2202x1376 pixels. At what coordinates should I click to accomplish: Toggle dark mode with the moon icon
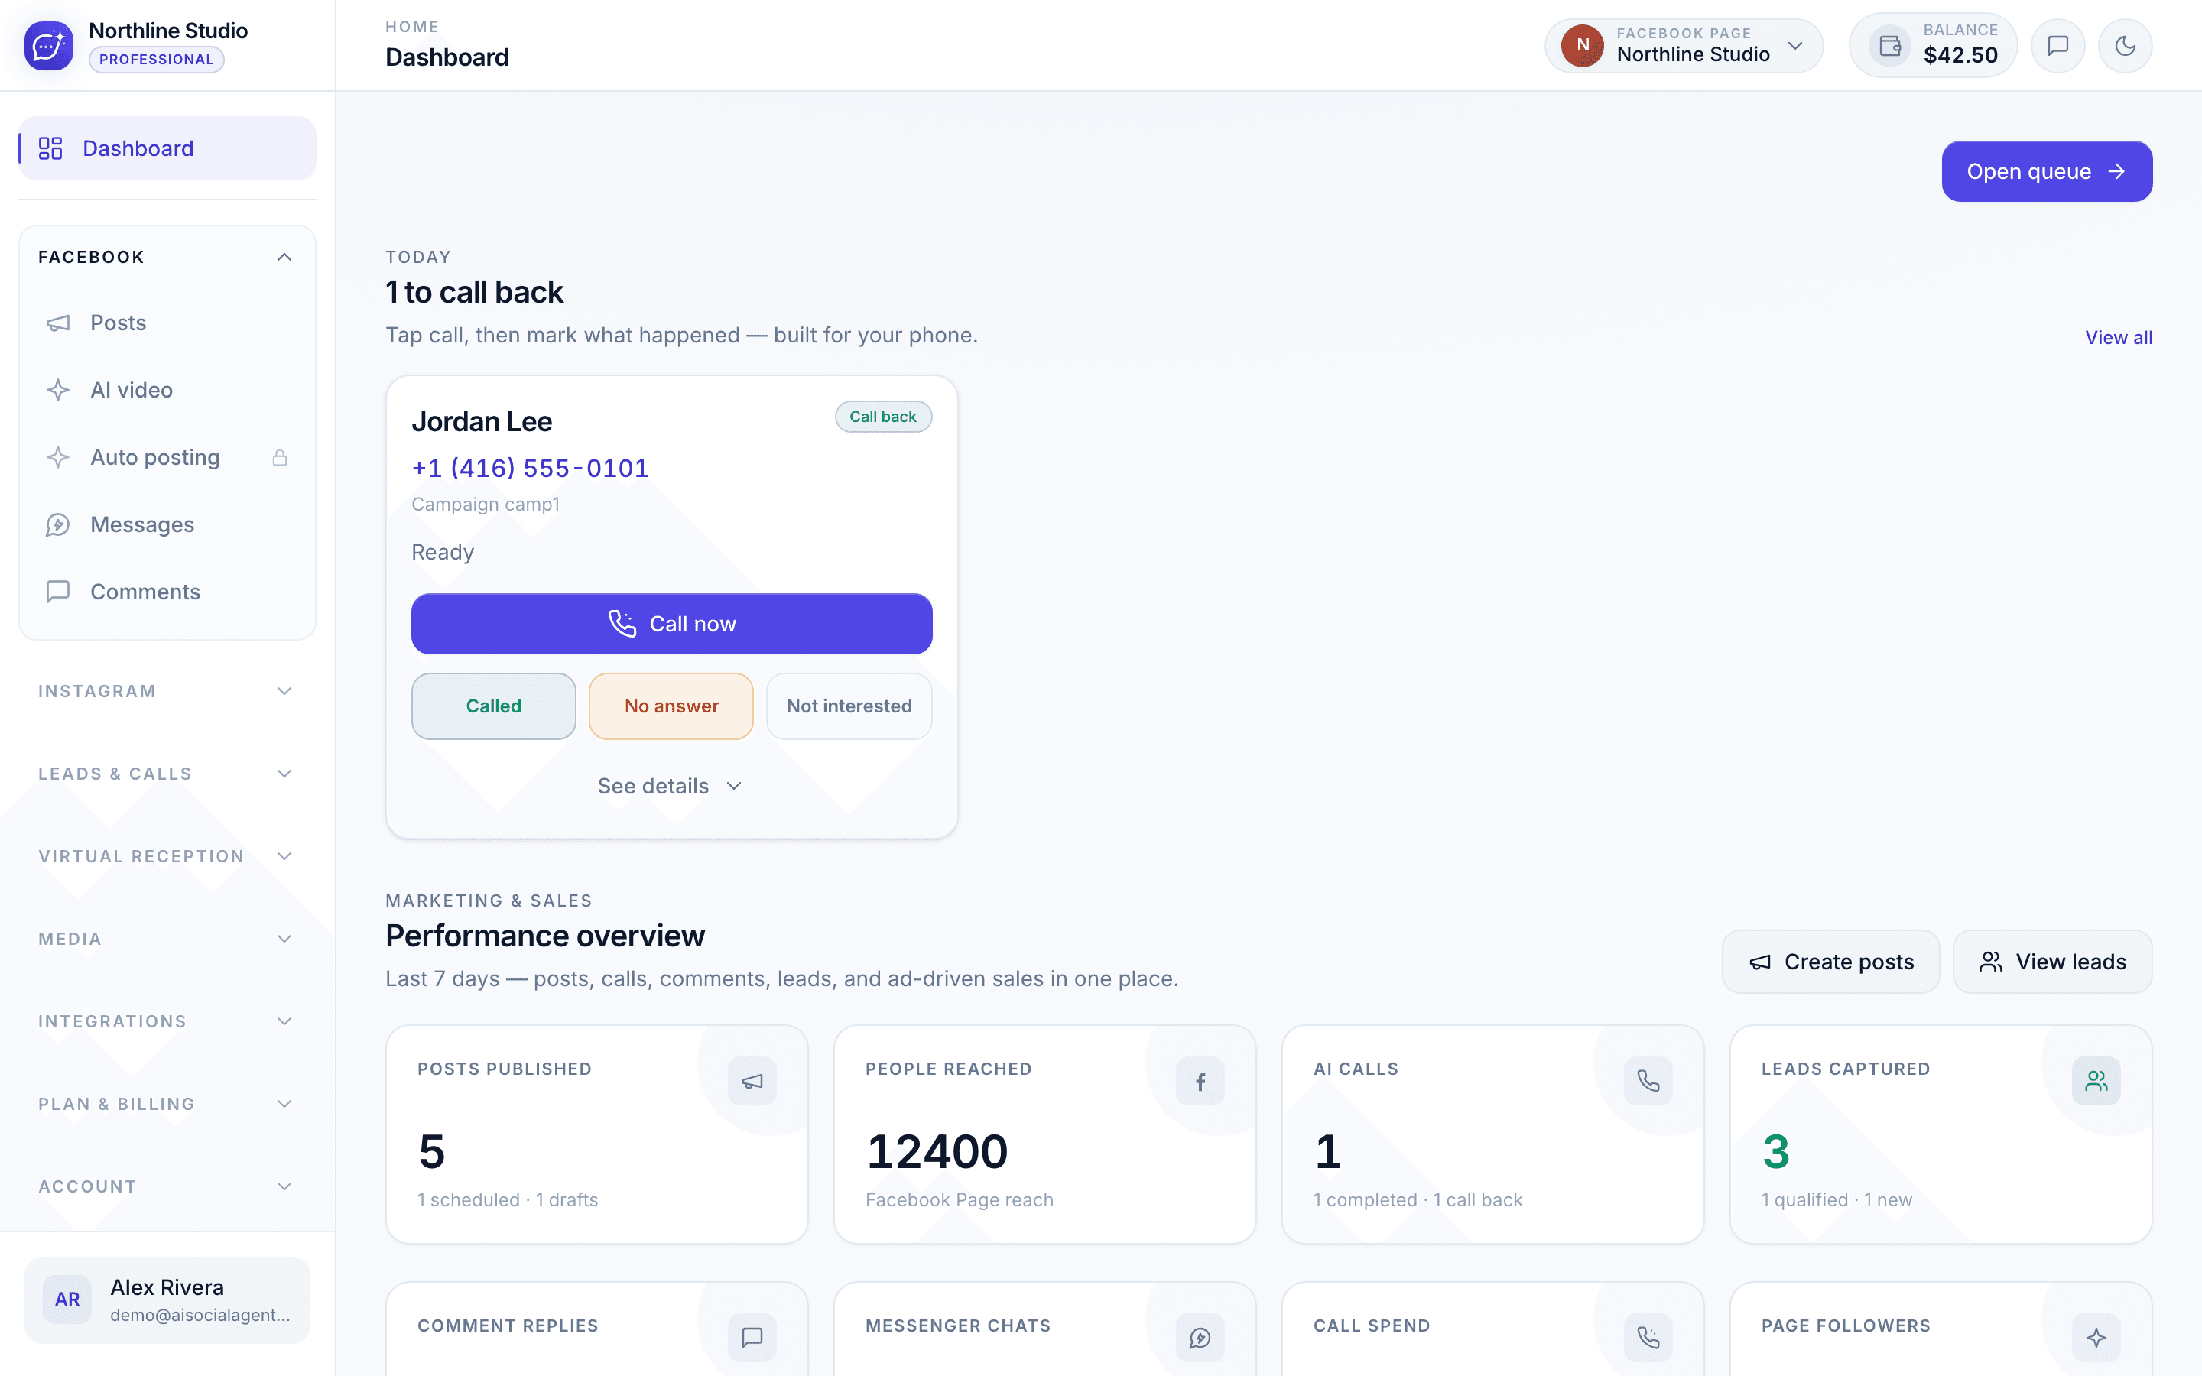[2126, 46]
